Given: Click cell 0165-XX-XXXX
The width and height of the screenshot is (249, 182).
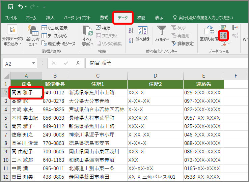Looking at the screenshot, I should [203, 169].
